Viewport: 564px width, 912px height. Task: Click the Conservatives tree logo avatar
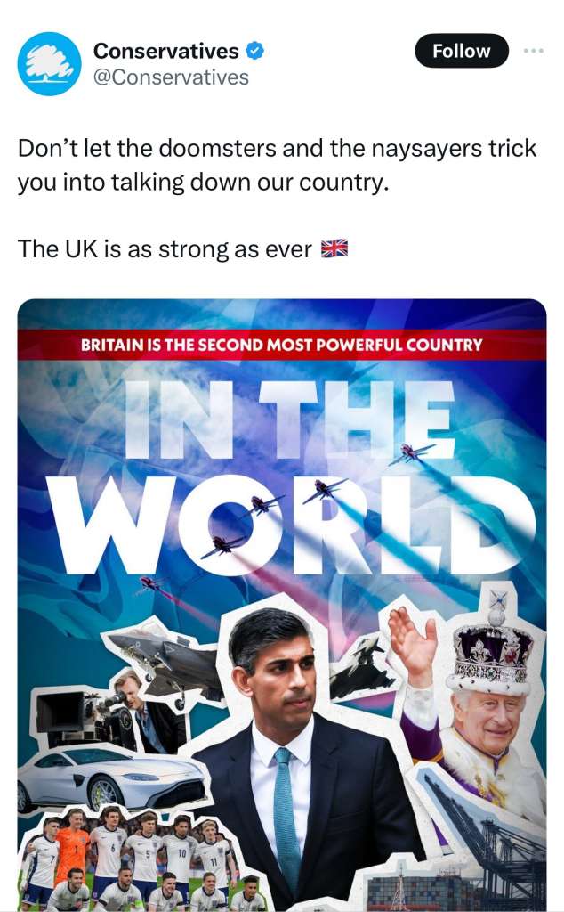(x=50, y=64)
